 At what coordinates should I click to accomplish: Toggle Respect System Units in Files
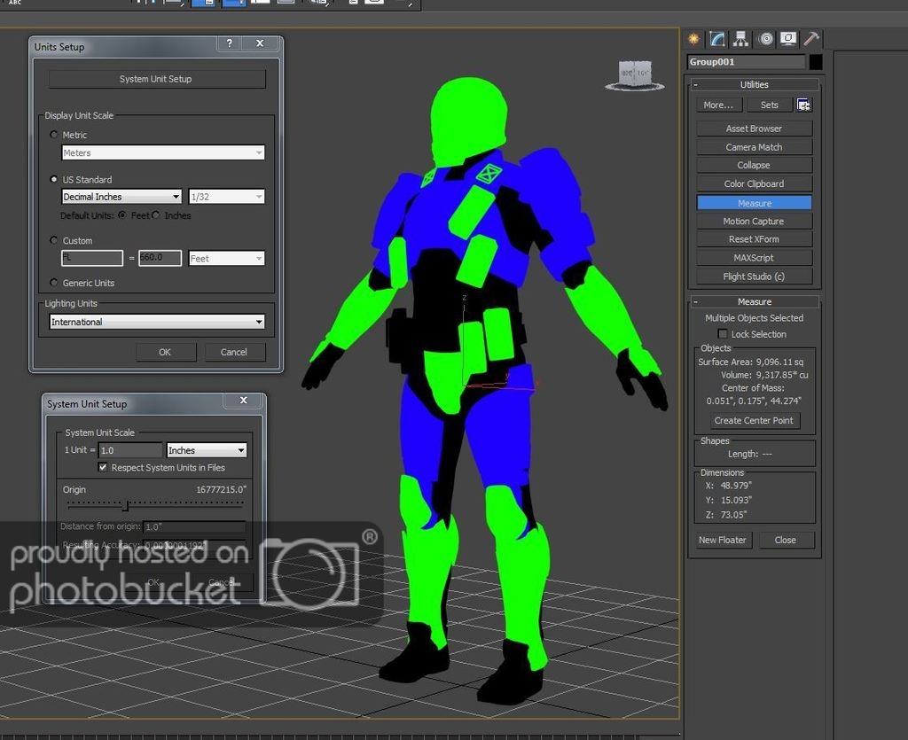click(x=103, y=468)
